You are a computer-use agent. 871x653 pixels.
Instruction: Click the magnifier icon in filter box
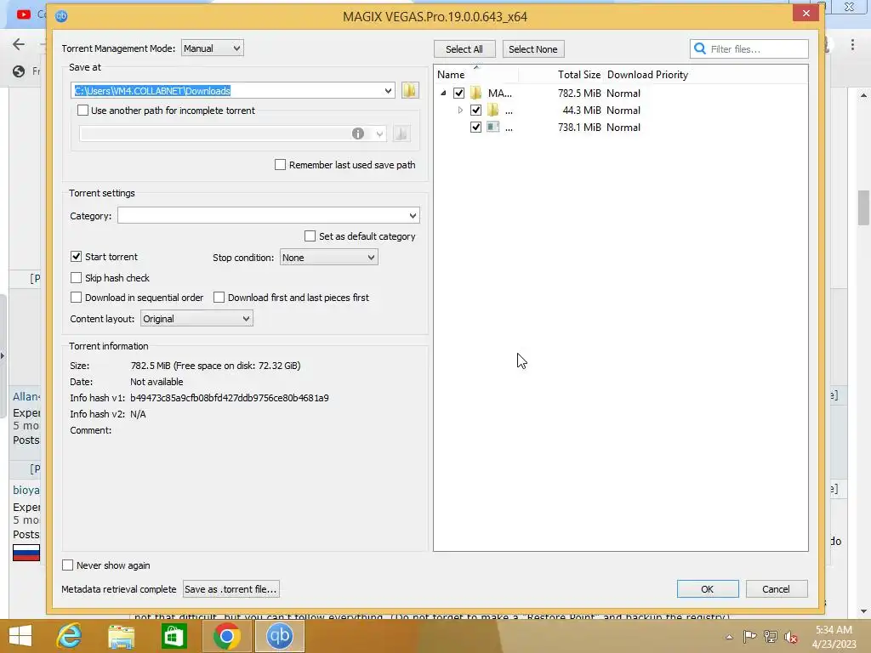click(x=701, y=48)
